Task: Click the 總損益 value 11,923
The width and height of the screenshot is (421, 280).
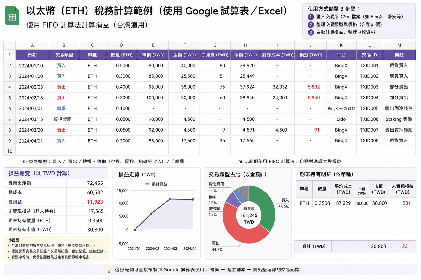Action: click(x=95, y=202)
